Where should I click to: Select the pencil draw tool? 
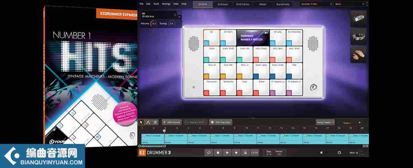(148, 122)
